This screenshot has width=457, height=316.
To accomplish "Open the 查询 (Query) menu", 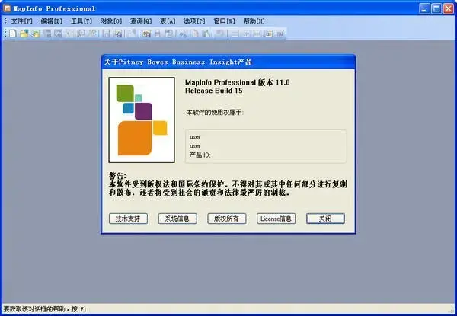I will coord(141,21).
